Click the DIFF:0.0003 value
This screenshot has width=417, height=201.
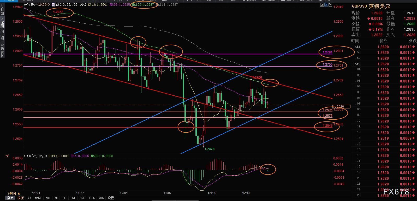click(58, 156)
